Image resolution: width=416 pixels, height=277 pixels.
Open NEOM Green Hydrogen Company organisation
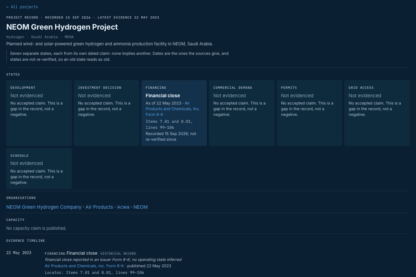pos(44,207)
